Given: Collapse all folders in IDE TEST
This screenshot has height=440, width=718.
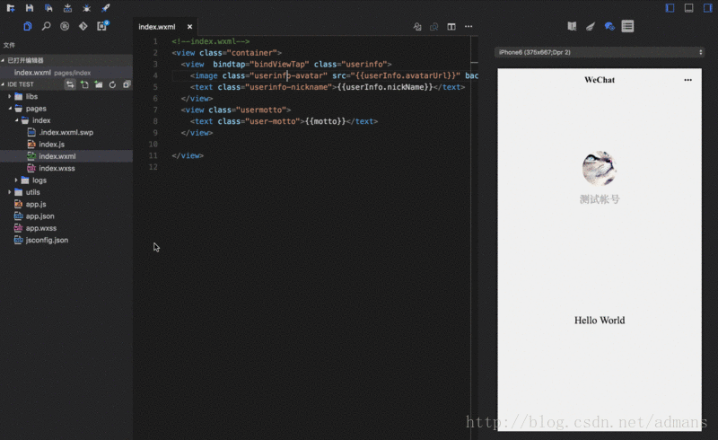Looking at the screenshot, I should [127, 84].
